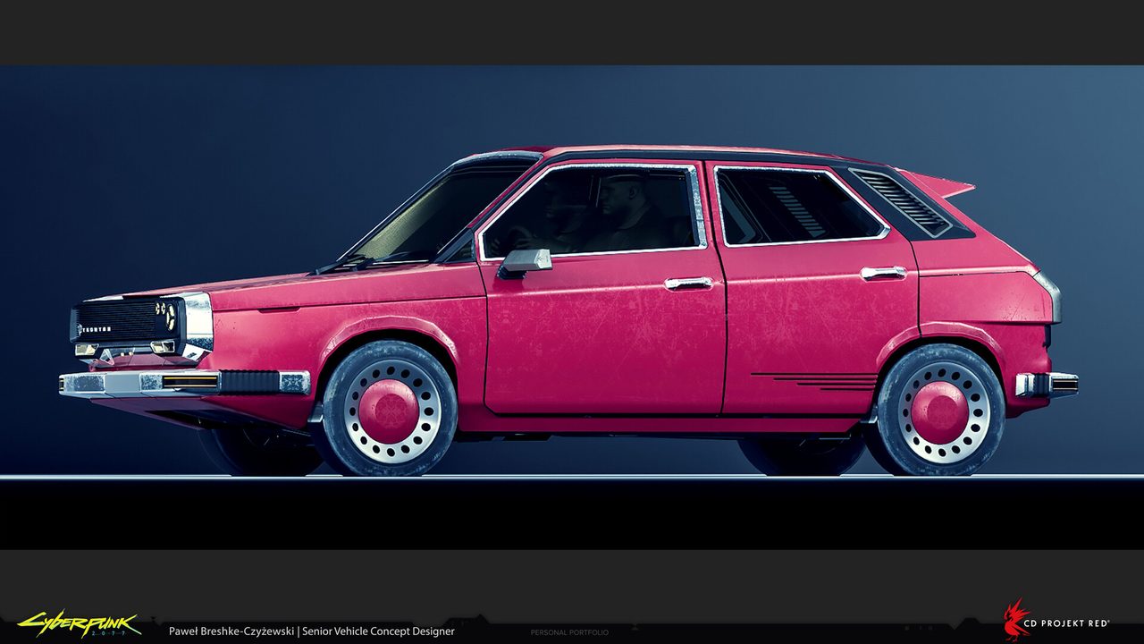The height and width of the screenshot is (644, 1144).
Task: Click the car's front grille badge
Action: point(95,329)
